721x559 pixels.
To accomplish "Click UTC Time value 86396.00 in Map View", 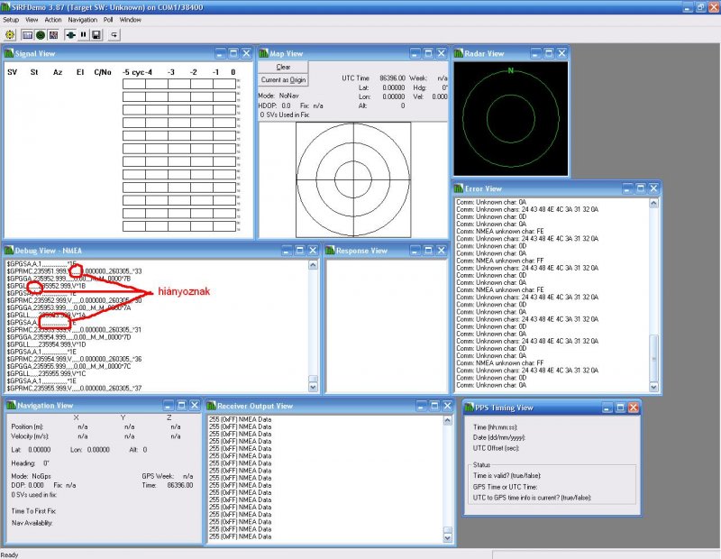I will click(x=392, y=78).
